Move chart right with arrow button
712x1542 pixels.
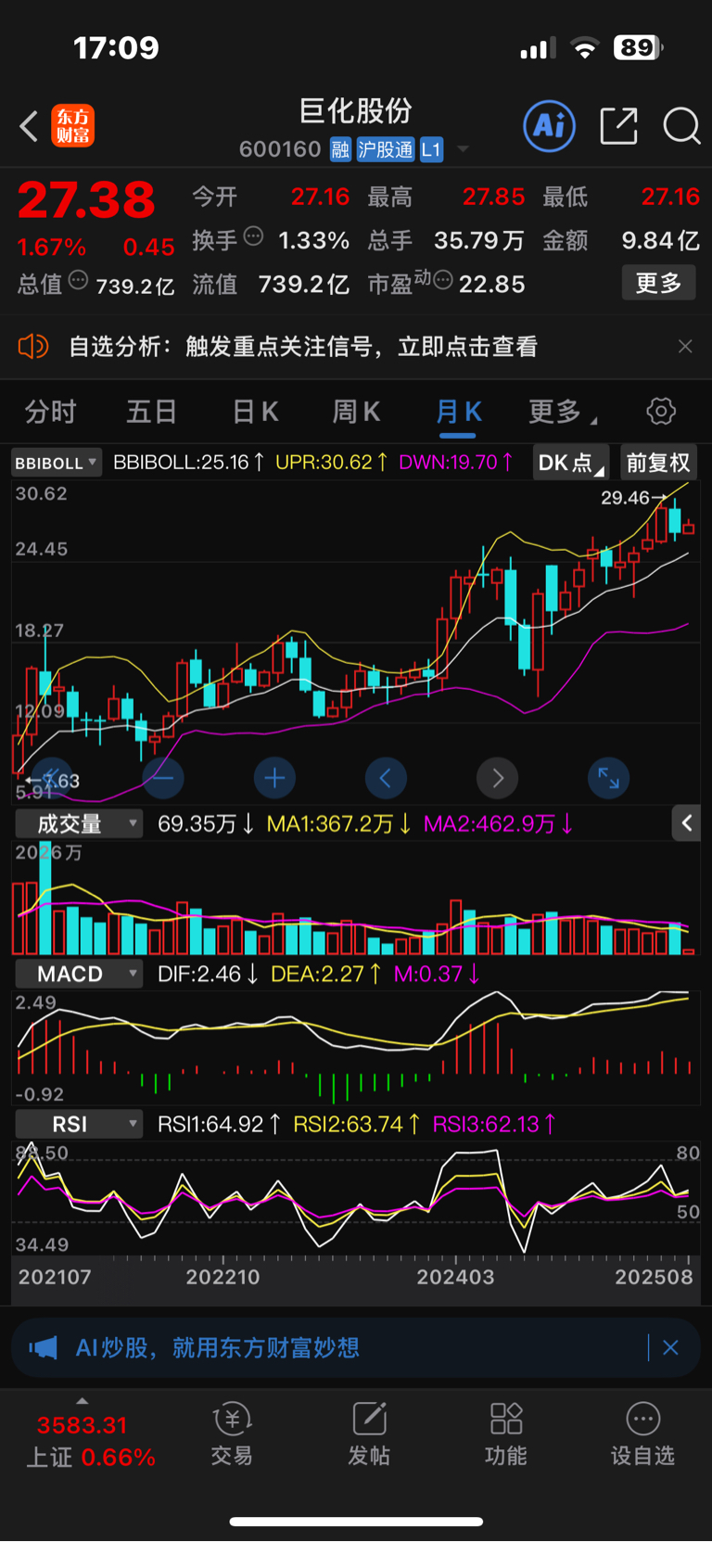tap(497, 777)
